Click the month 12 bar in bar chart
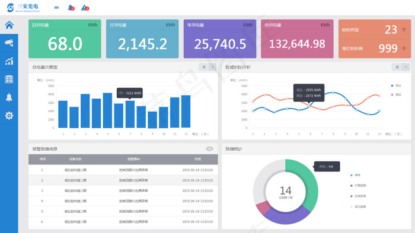This screenshot has height=233, width=415. pyautogui.click(x=186, y=112)
